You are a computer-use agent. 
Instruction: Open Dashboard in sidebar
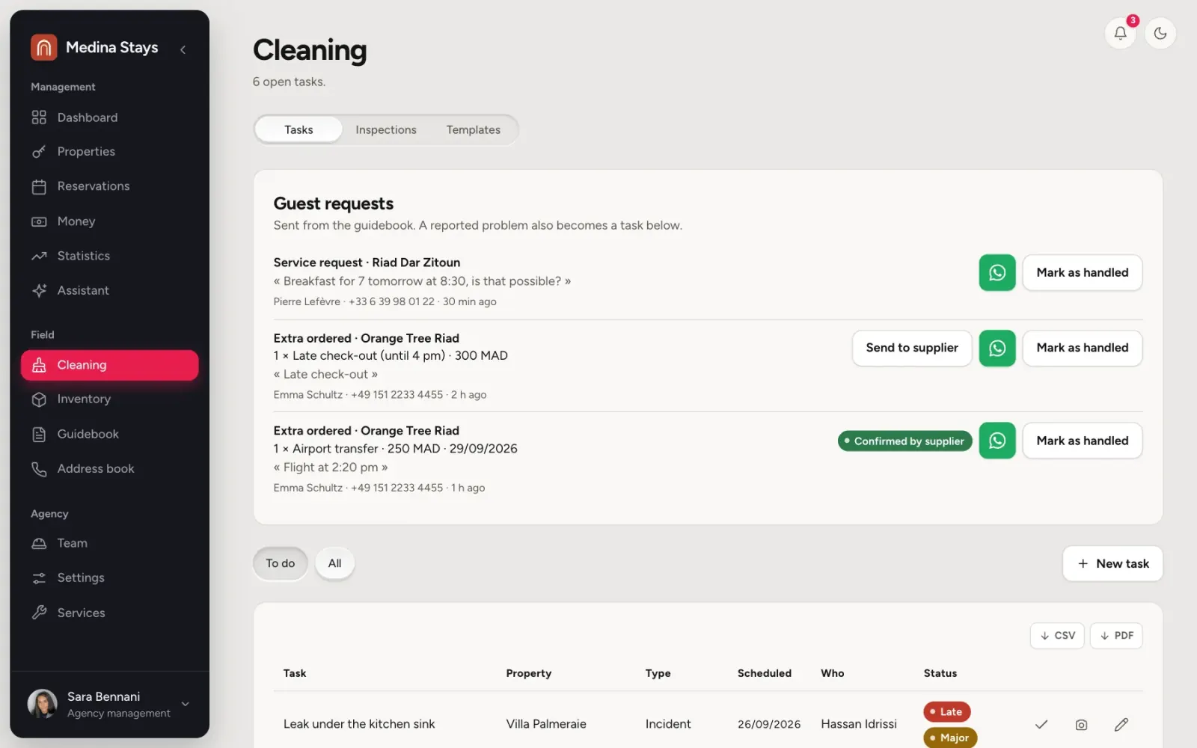click(x=109, y=117)
